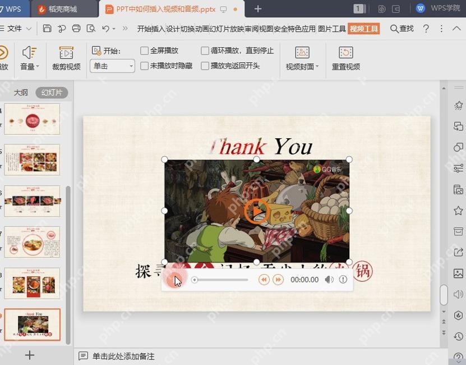Click the main editor vertical scrollbar thumb
The width and height of the screenshot is (466, 365).
click(444, 295)
